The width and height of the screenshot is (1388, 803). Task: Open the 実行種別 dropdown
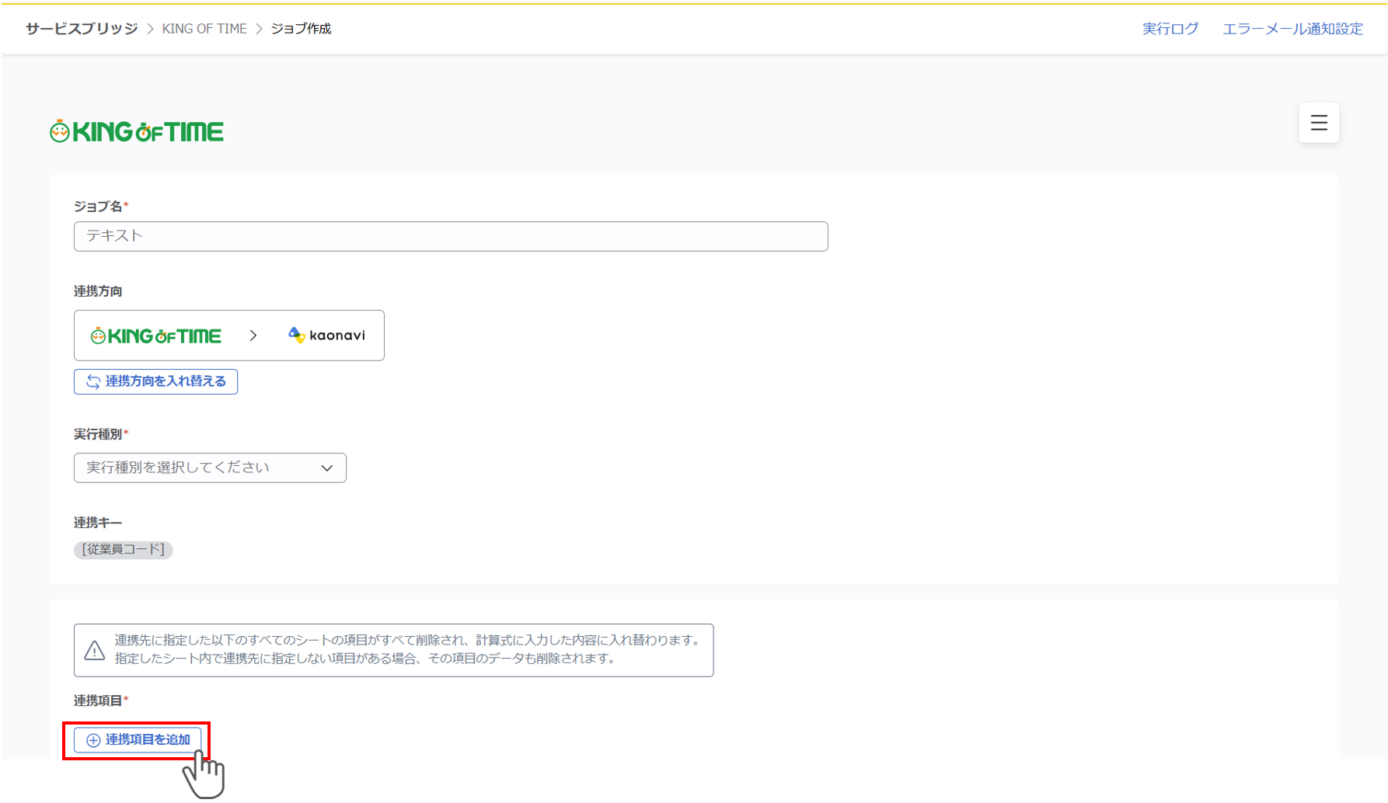pyautogui.click(x=210, y=468)
